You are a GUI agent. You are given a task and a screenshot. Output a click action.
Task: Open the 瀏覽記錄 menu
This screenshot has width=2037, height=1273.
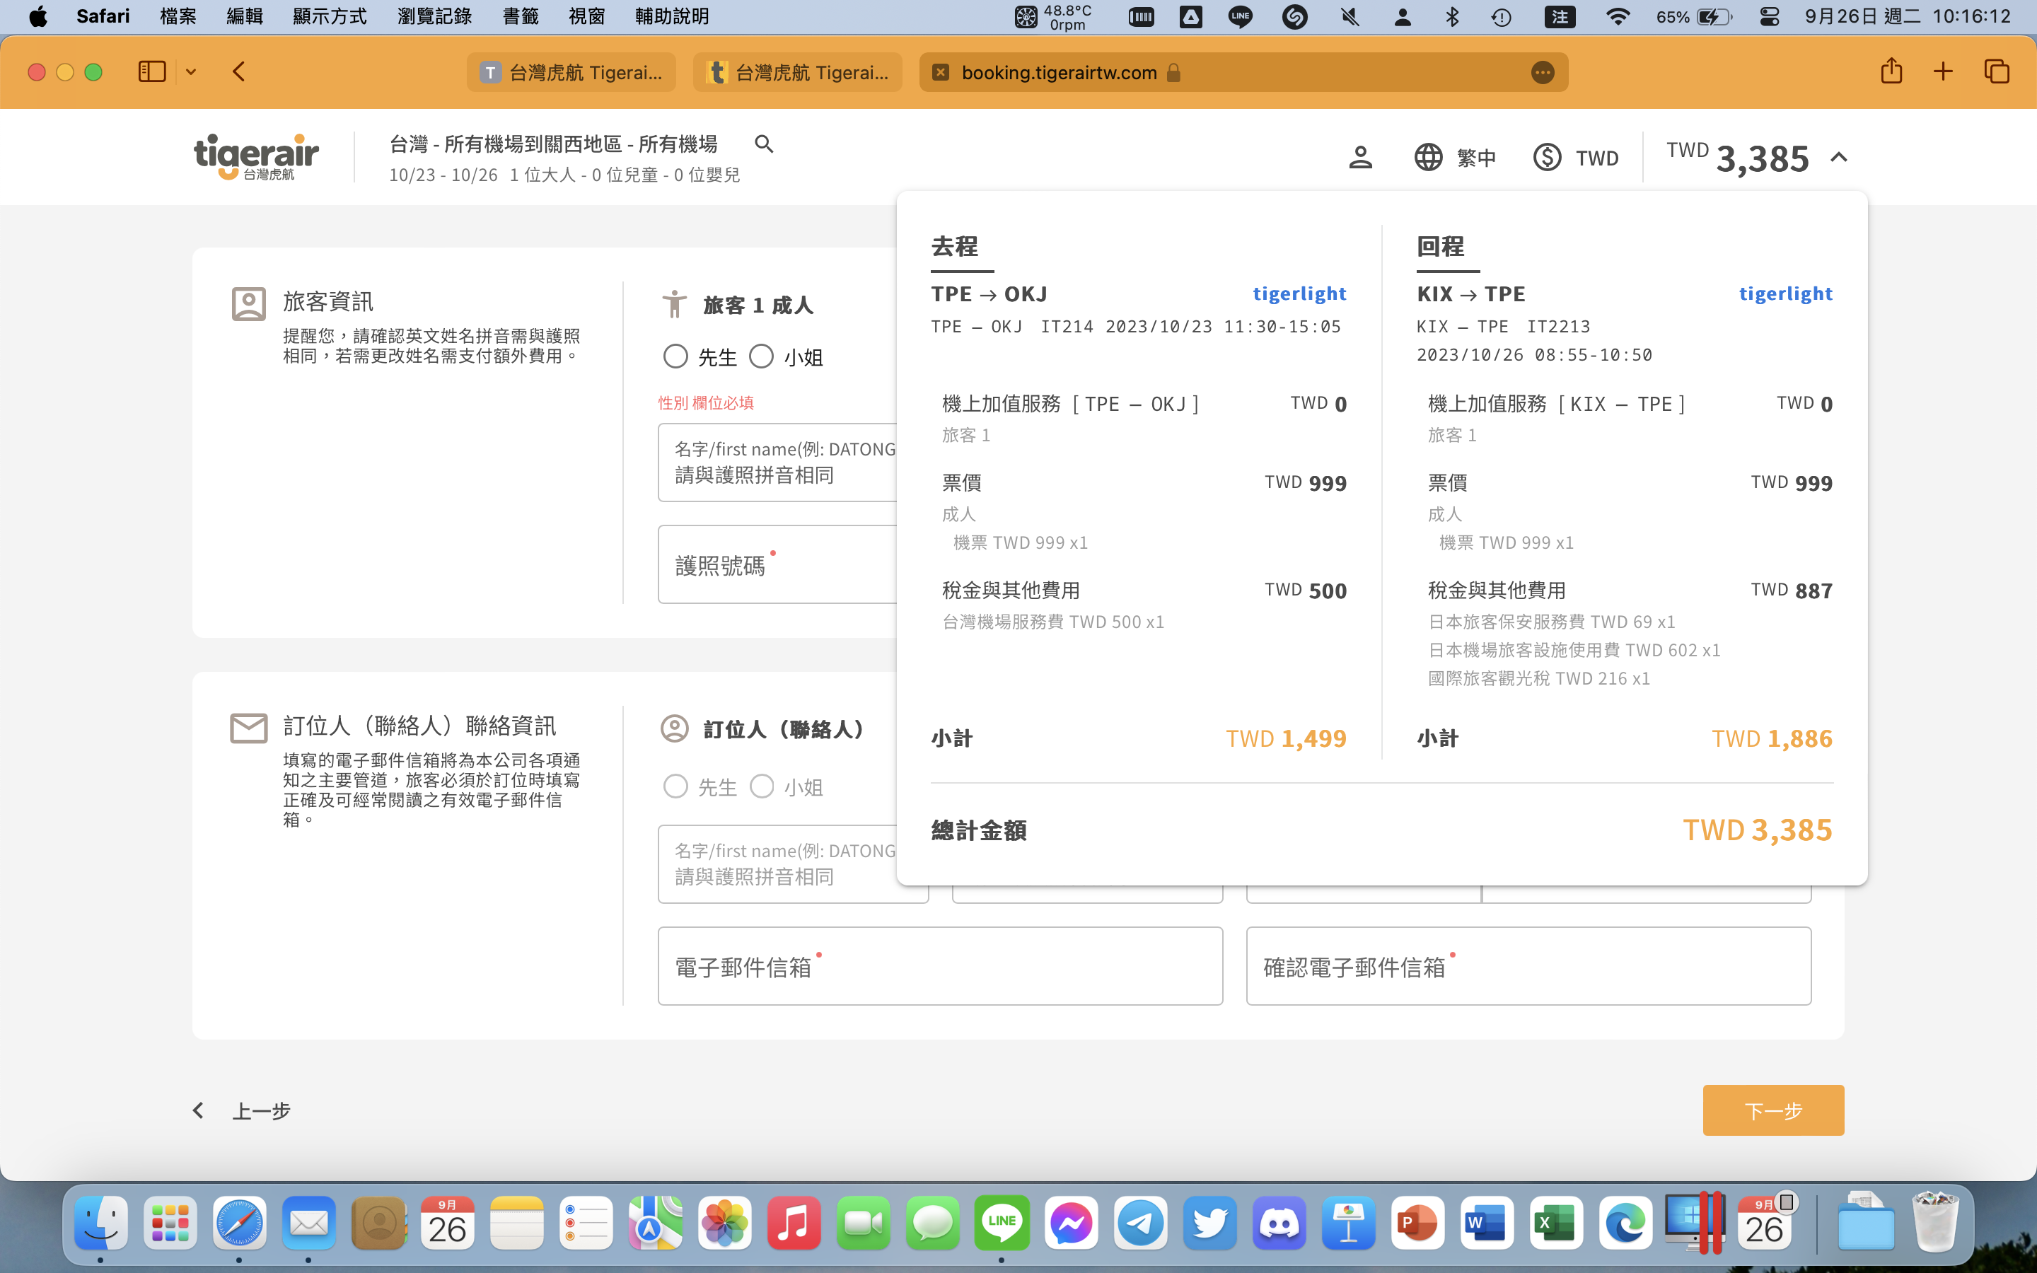[434, 17]
